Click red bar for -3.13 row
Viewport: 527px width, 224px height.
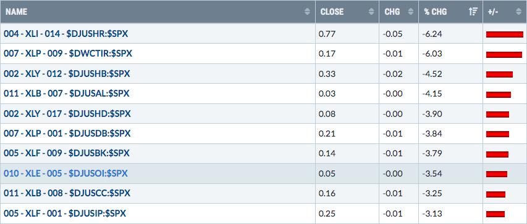point(495,214)
